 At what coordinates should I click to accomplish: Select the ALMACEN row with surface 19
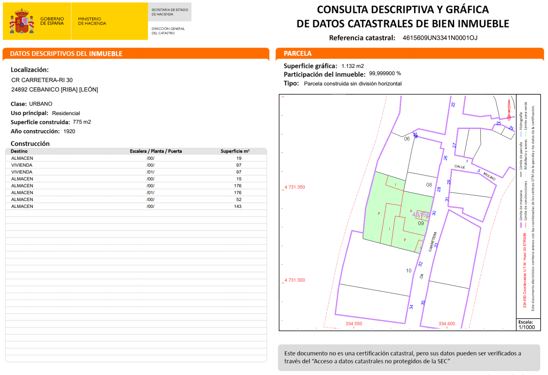pyautogui.click(x=136, y=158)
